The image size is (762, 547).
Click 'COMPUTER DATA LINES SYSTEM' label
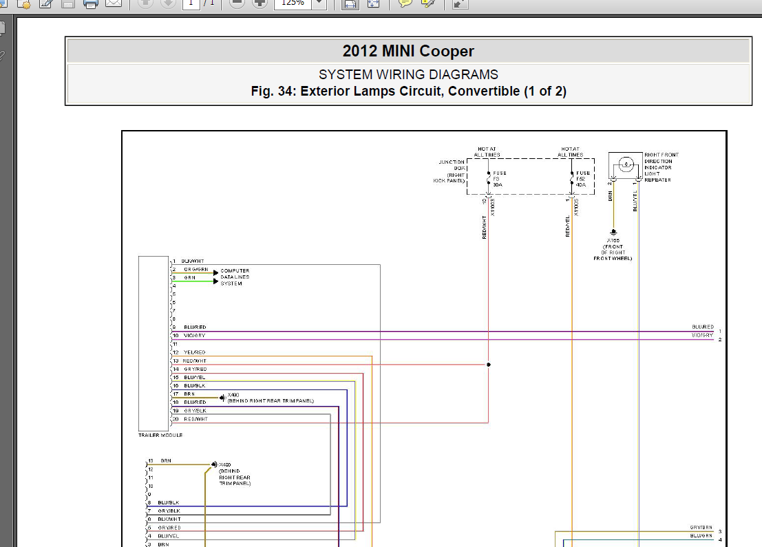(235, 277)
